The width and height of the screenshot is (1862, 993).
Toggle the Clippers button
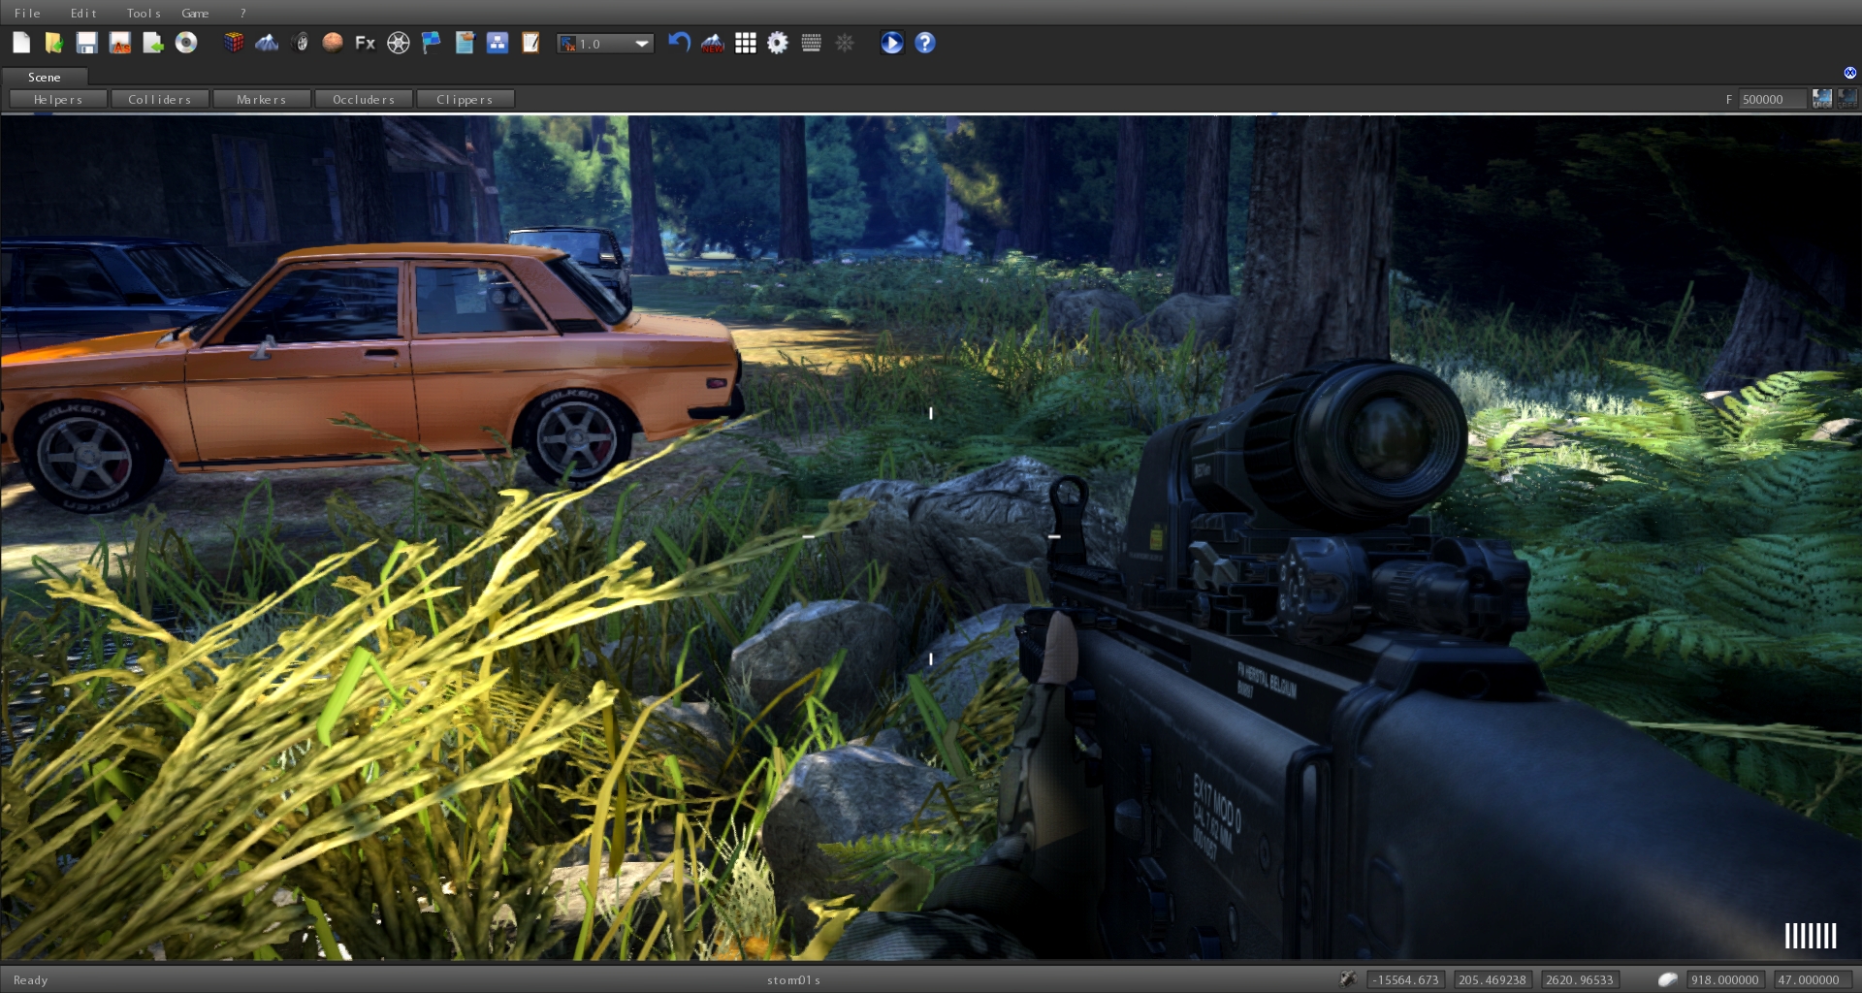[465, 99]
